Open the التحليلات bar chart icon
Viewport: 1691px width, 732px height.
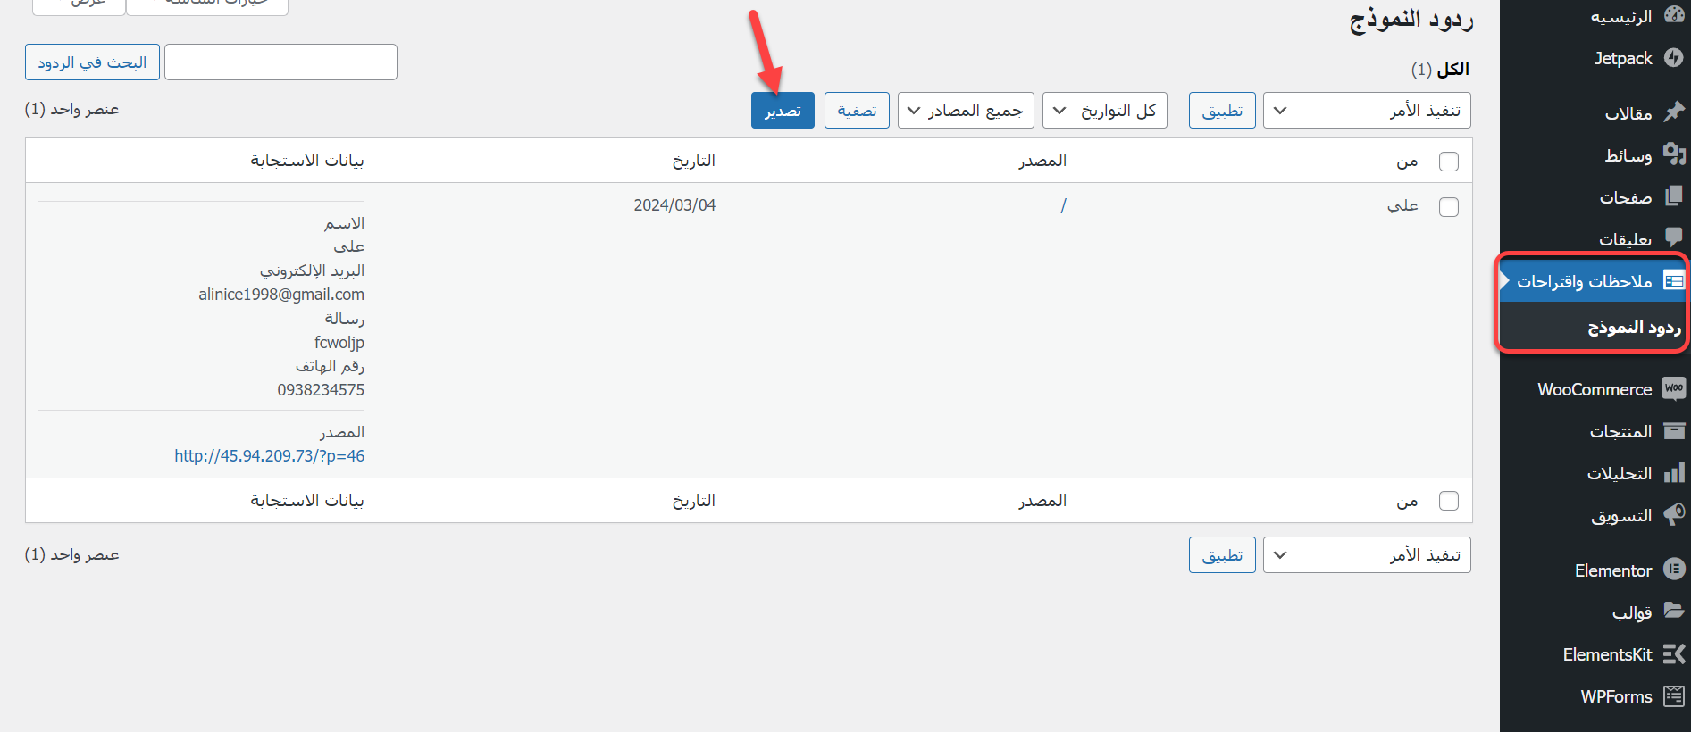(x=1674, y=473)
